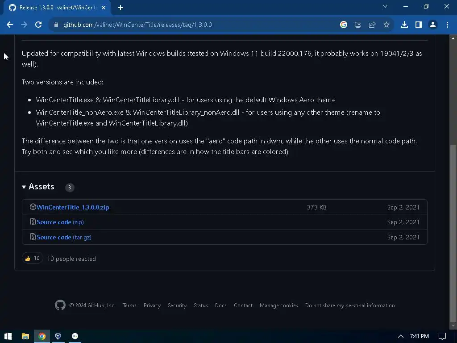Download WinCenterTitle_1.3.0.0.zip
The width and height of the screenshot is (457, 343).
pos(73,207)
